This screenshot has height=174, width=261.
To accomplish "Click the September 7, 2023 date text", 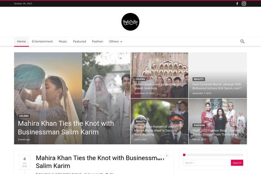I will (201, 93).
